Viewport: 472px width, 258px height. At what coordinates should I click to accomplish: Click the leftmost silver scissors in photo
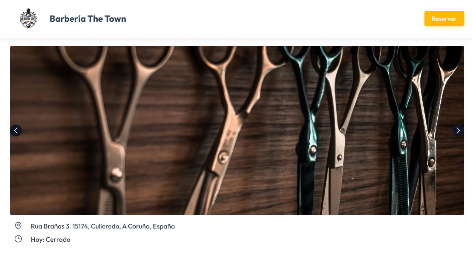111,129
